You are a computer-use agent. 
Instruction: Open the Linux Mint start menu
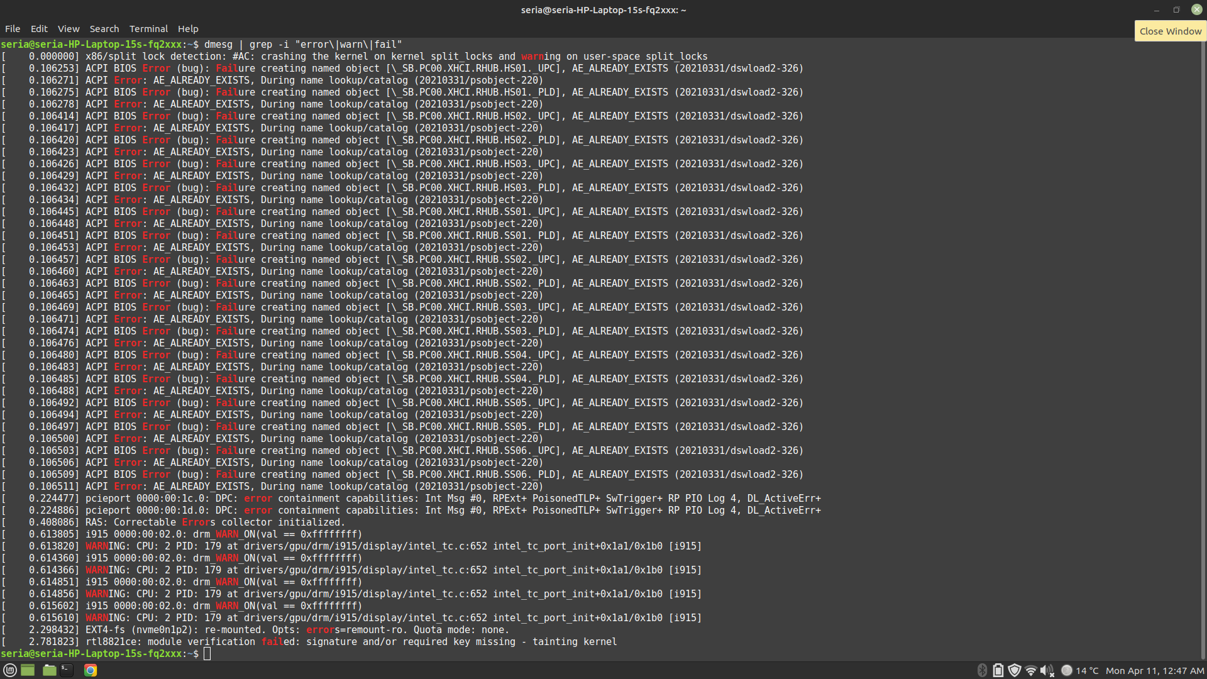click(x=9, y=670)
